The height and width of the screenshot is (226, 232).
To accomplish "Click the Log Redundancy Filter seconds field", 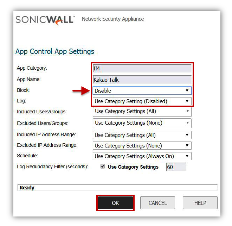I will [x=176, y=167].
